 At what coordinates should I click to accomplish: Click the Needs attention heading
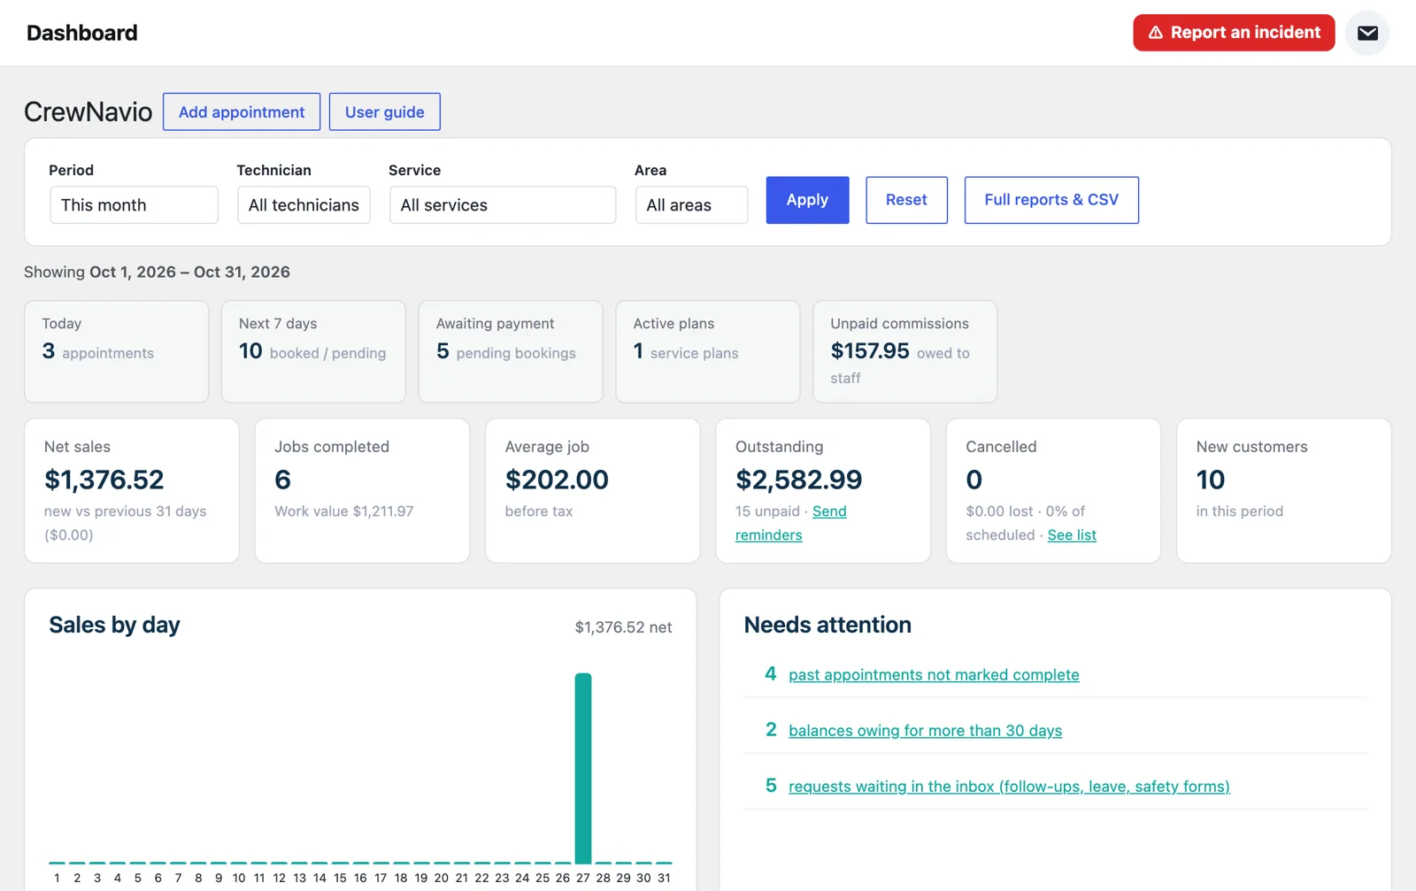[827, 625]
